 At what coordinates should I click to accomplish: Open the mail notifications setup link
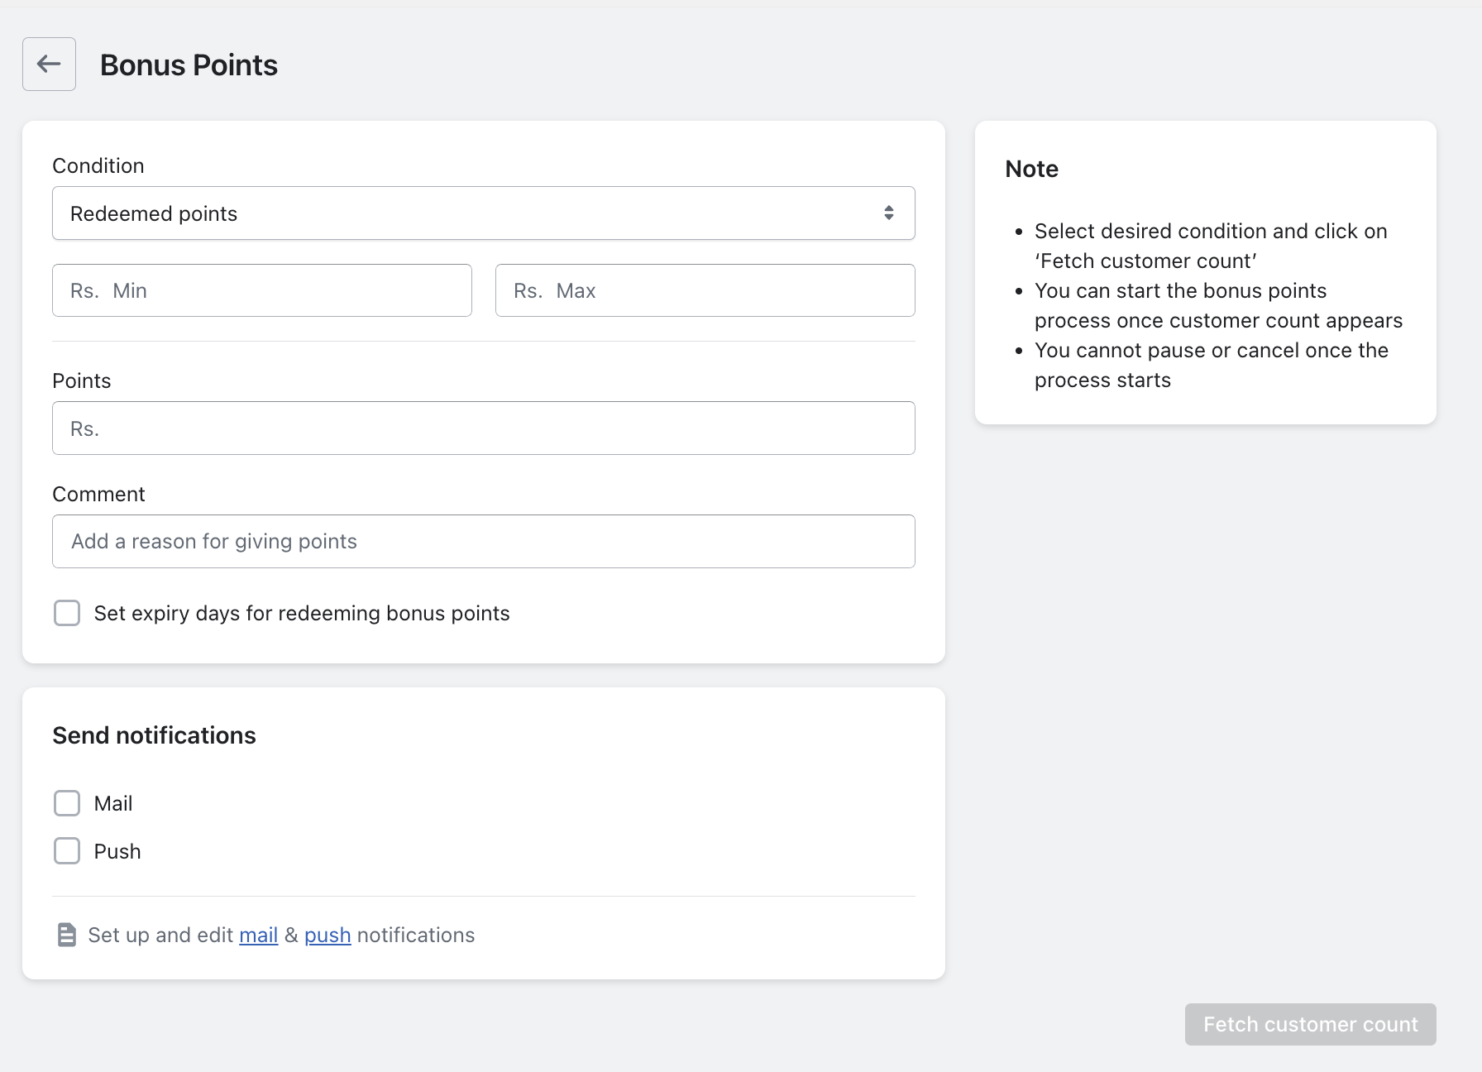click(258, 935)
